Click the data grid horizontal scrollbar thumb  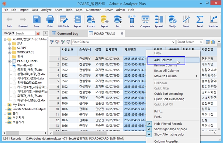click(80, 133)
